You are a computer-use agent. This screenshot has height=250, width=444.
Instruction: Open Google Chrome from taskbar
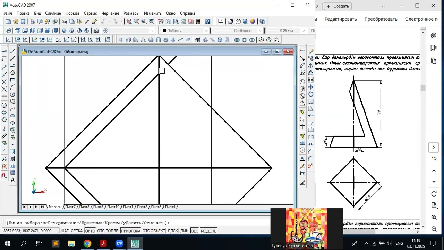tap(87, 243)
